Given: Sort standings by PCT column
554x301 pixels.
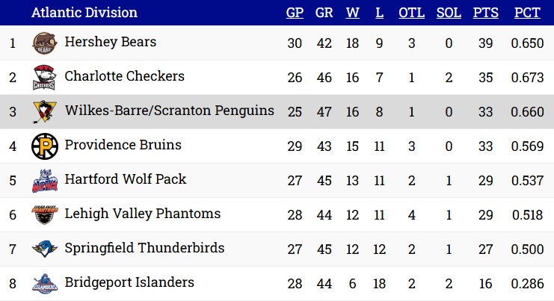Looking at the screenshot, I should point(527,13).
